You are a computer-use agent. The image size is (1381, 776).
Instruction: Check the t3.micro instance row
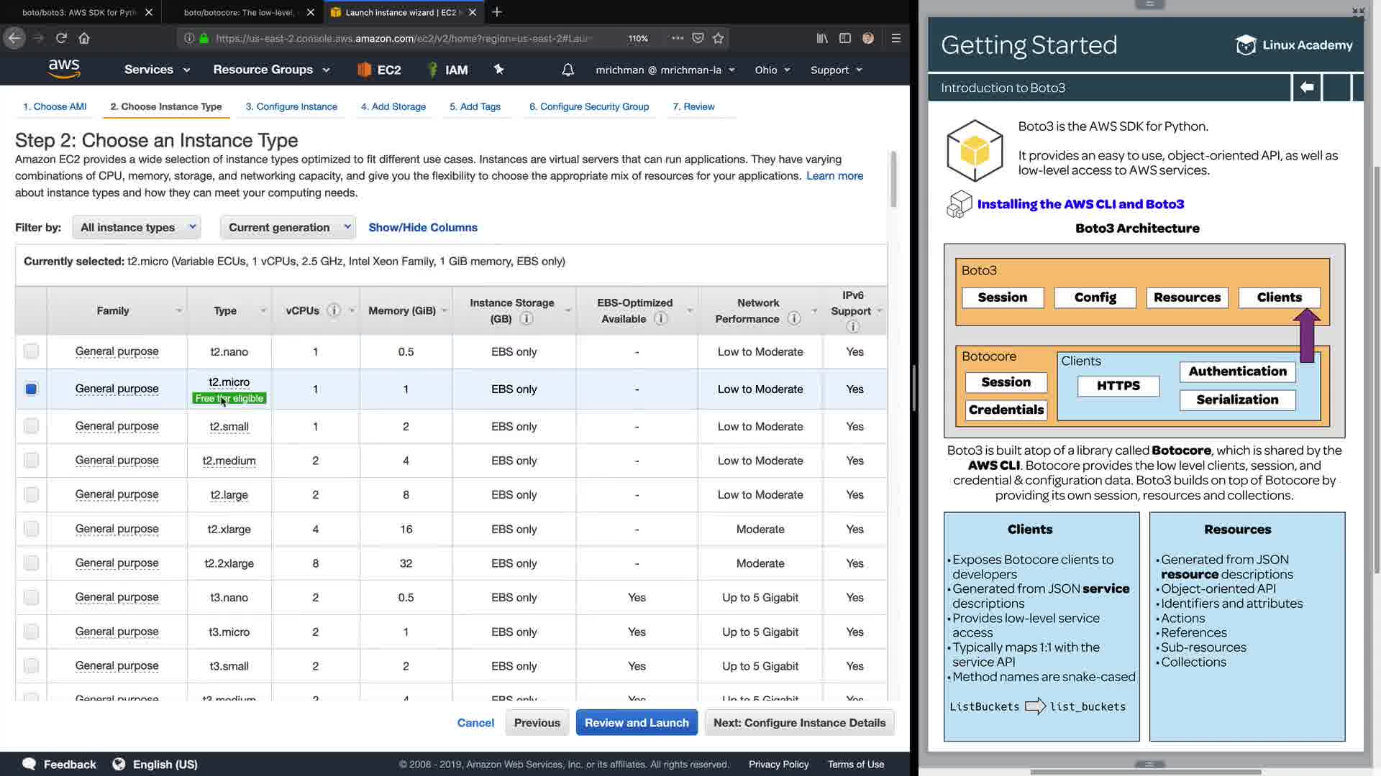[x=31, y=632]
